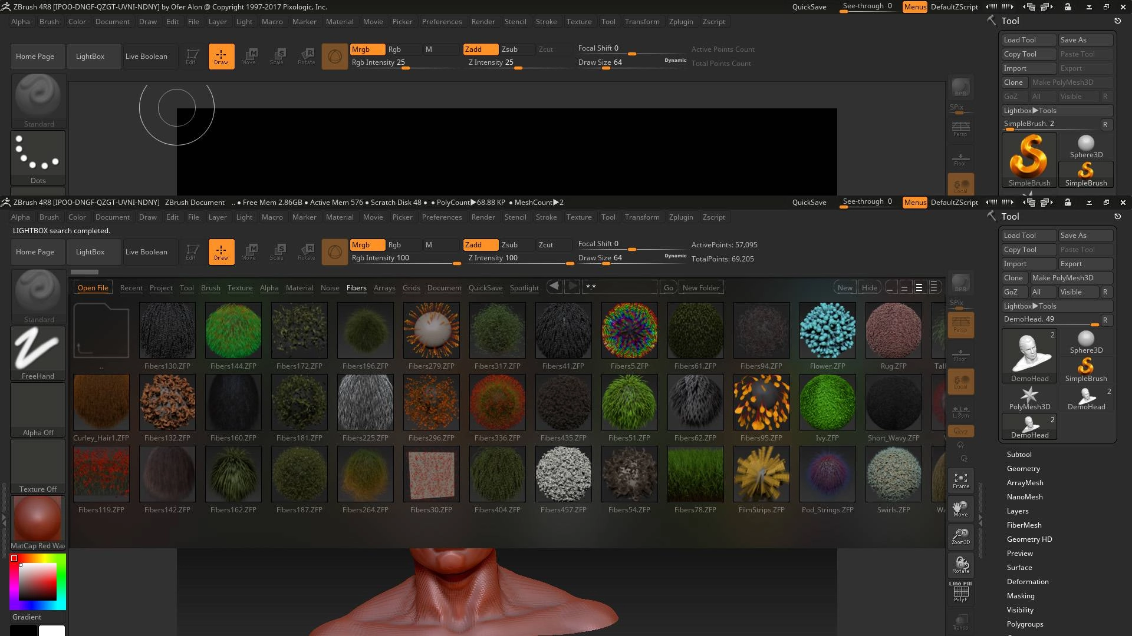The image size is (1132, 636).
Task: Activate Draw mode in the lower ZBrush window
Action: (x=221, y=252)
